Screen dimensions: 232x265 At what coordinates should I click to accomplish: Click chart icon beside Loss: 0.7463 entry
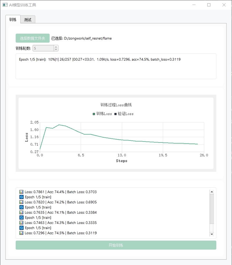click(21, 223)
